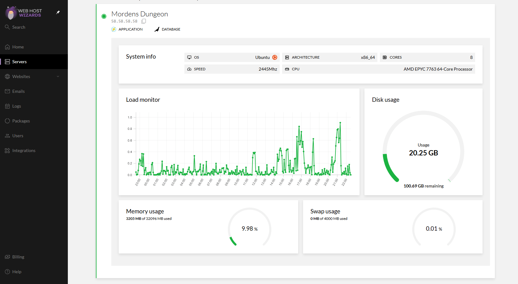Viewport: 518px width, 284px height.
Task: Copy the server IP address icon
Action: pos(144,21)
